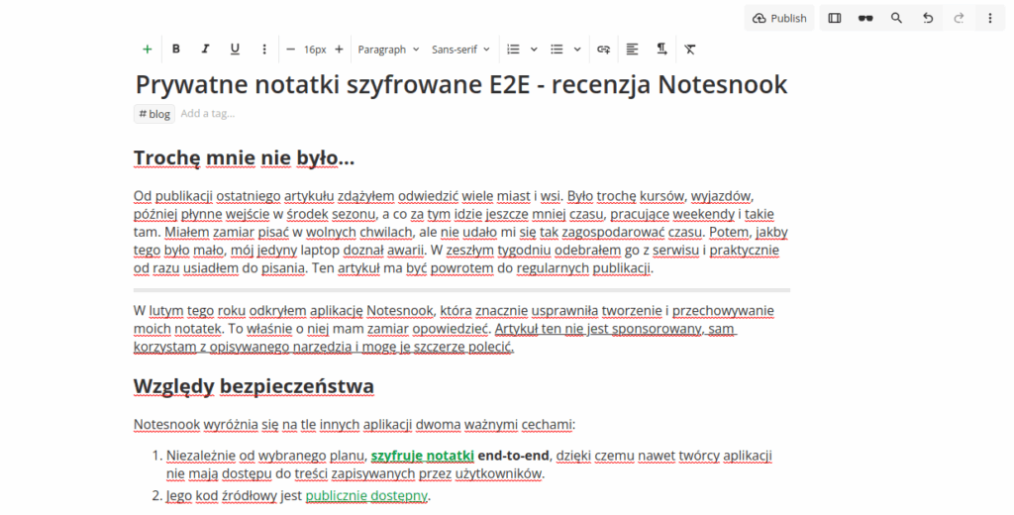Open search in note icon
This screenshot has height=515, width=1014.
(x=896, y=18)
